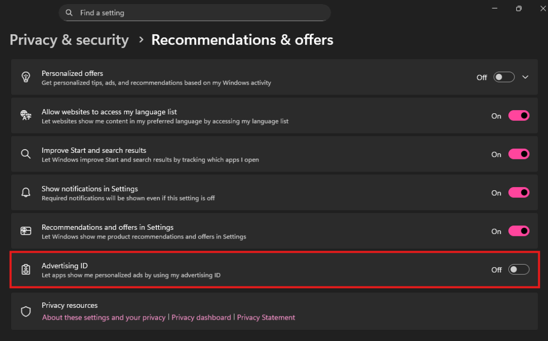Turn off Improve Start and search results
The height and width of the screenshot is (341, 548).
tap(519, 154)
